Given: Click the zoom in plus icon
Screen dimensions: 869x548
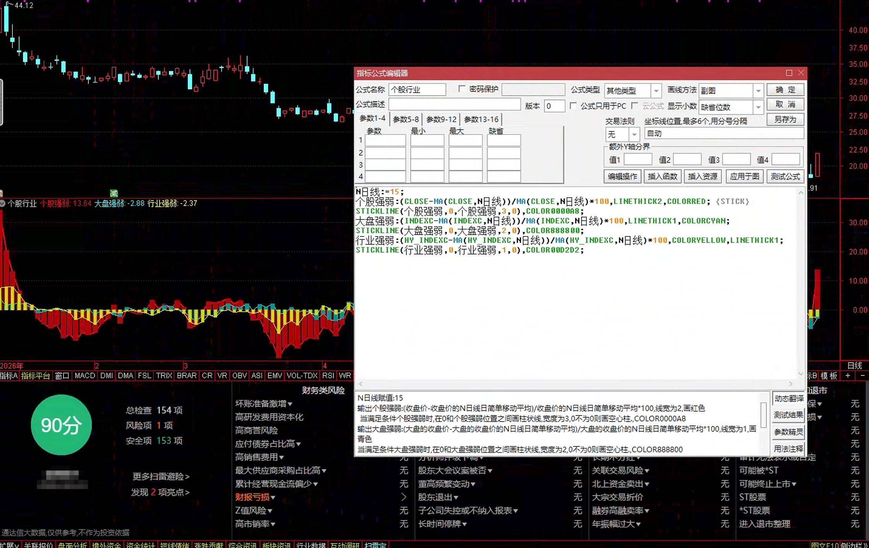Looking at the screenshot, I should tap(848, 376).
